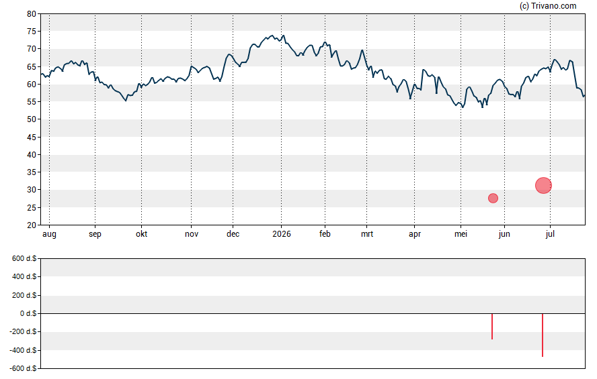Viewport: 597px width, 379px height.
Task: Click the "mei" month label
Action: [461, 234]
